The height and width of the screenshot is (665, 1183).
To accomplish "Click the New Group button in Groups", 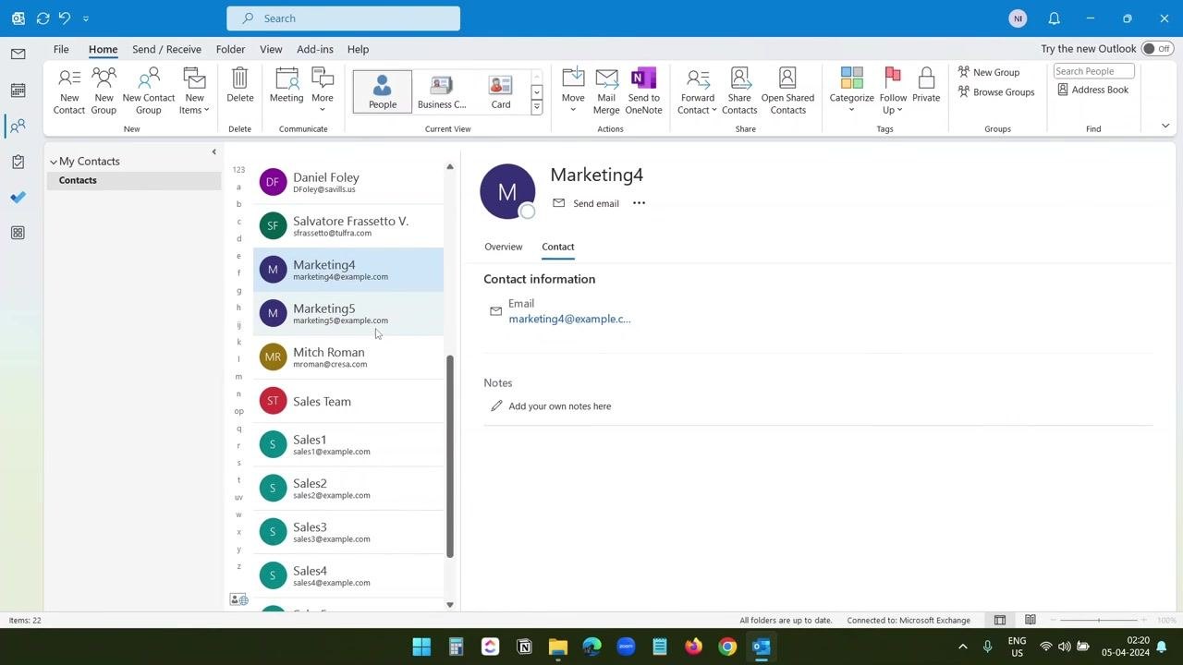I will click(989, 72).
